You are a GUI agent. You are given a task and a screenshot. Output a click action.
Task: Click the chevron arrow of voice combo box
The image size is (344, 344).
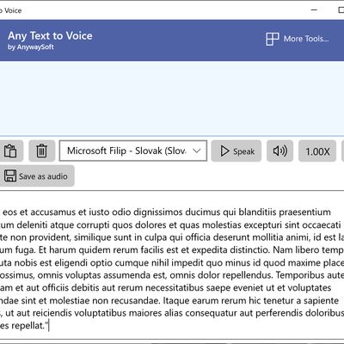[x=197, y=150]
